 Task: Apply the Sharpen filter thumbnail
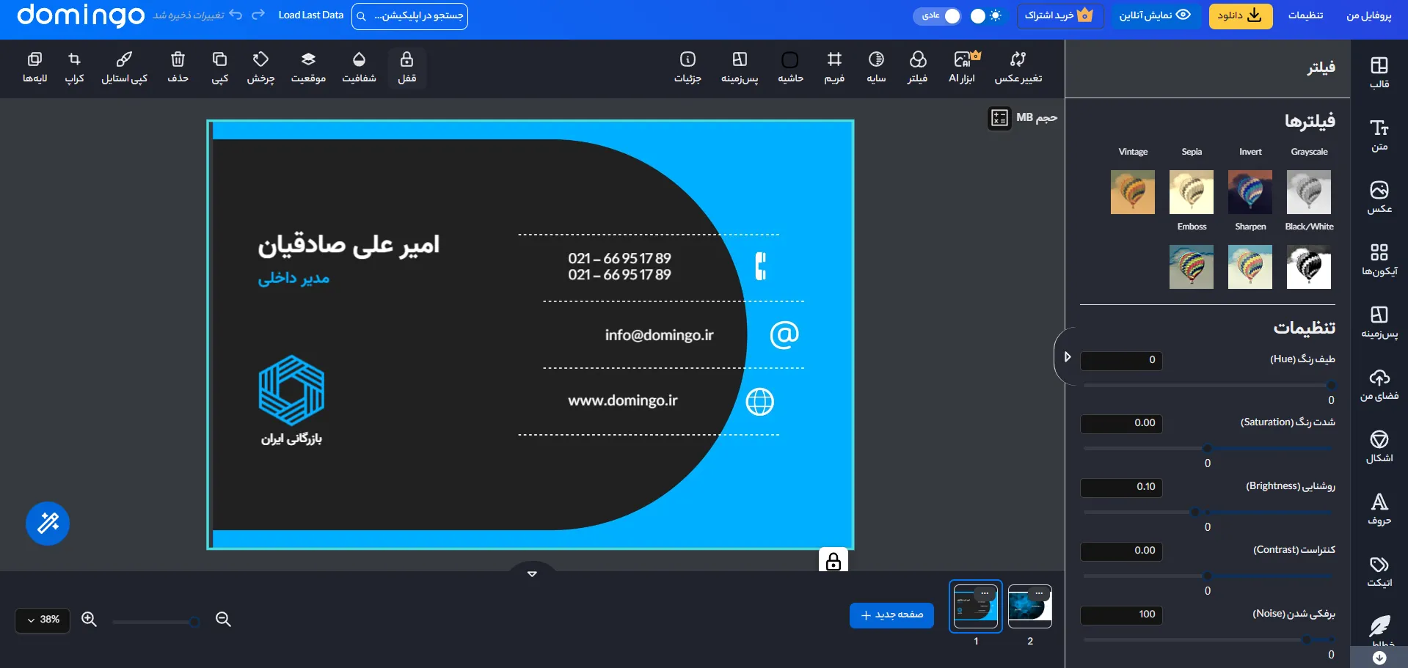(1250, 267)
